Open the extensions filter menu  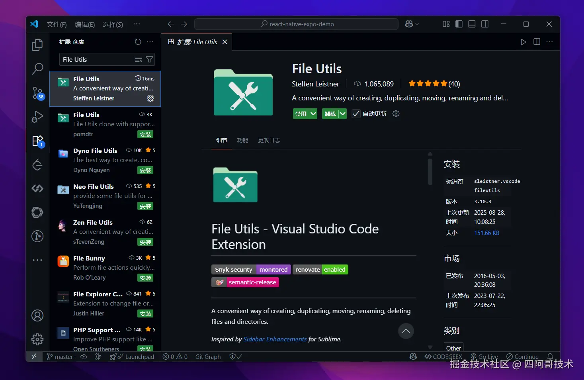pyautogui.click(x=149, y=59)
